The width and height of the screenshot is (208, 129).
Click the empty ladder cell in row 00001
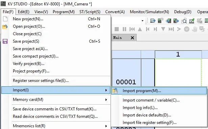pos(178,72)
